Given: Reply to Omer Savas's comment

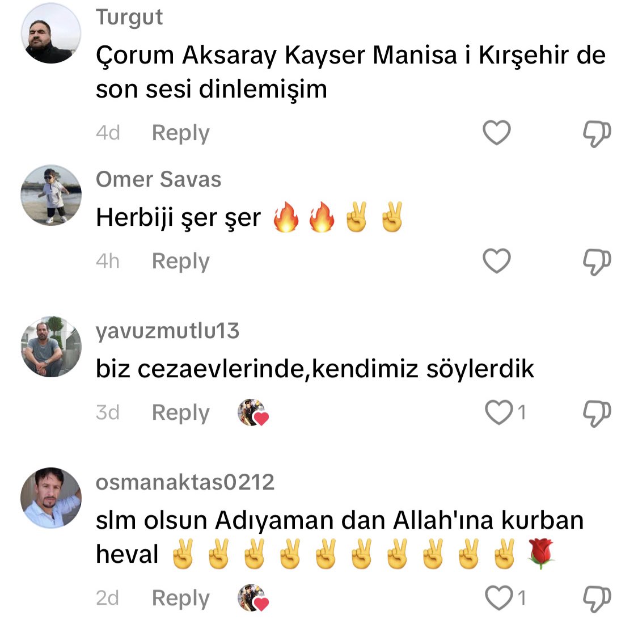Looking at the screenshot, I should [181, 262].
